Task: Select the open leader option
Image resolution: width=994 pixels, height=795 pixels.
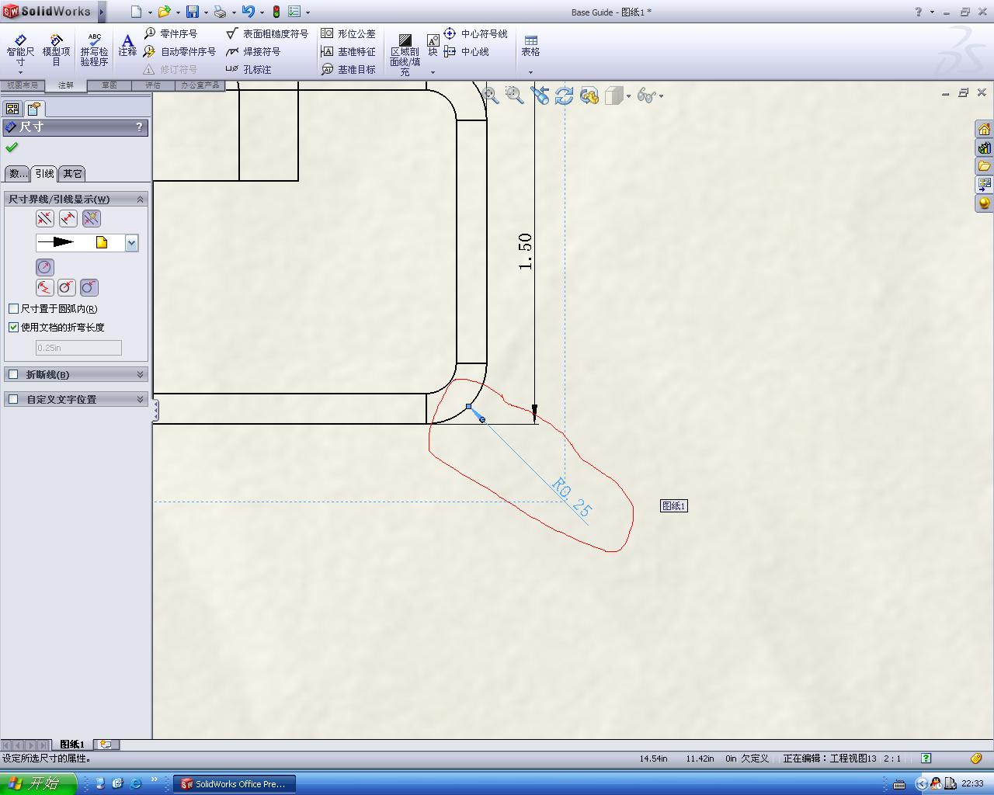Action: pos(89,288)
